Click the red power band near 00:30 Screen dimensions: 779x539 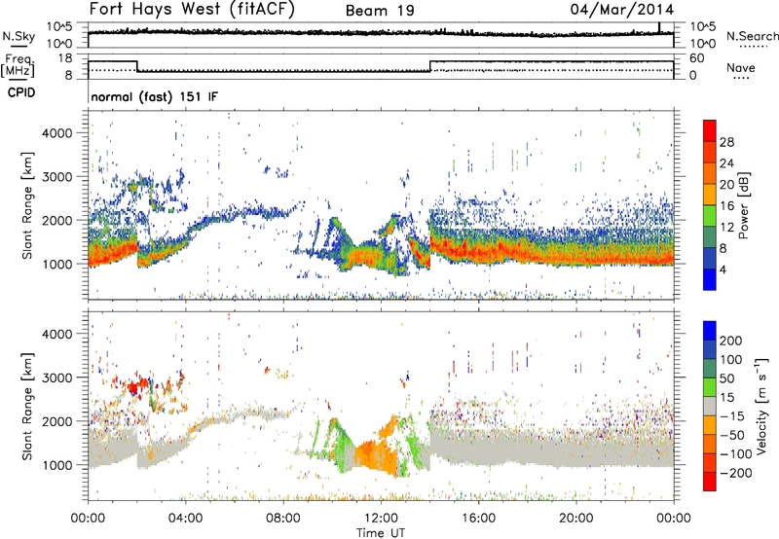coord(112,255)
